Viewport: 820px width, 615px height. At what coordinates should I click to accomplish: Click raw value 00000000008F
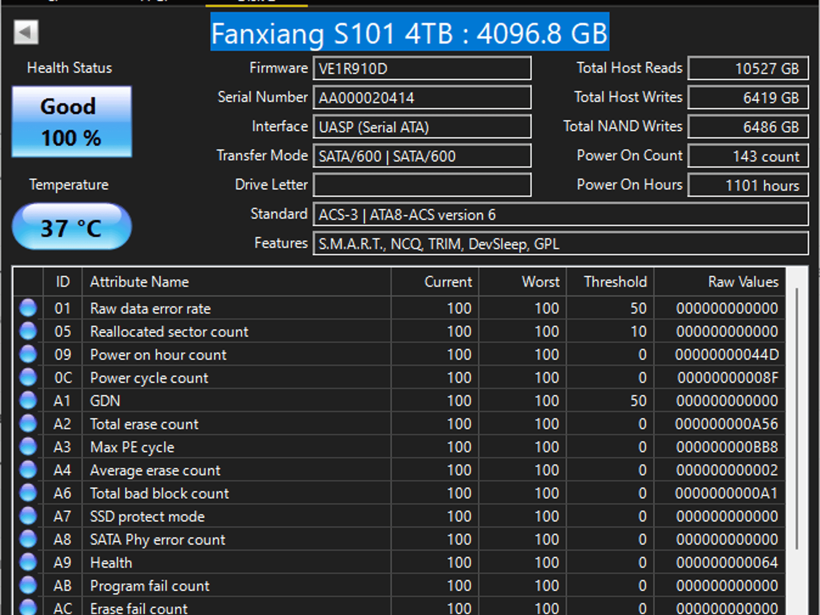pos(728,378)
